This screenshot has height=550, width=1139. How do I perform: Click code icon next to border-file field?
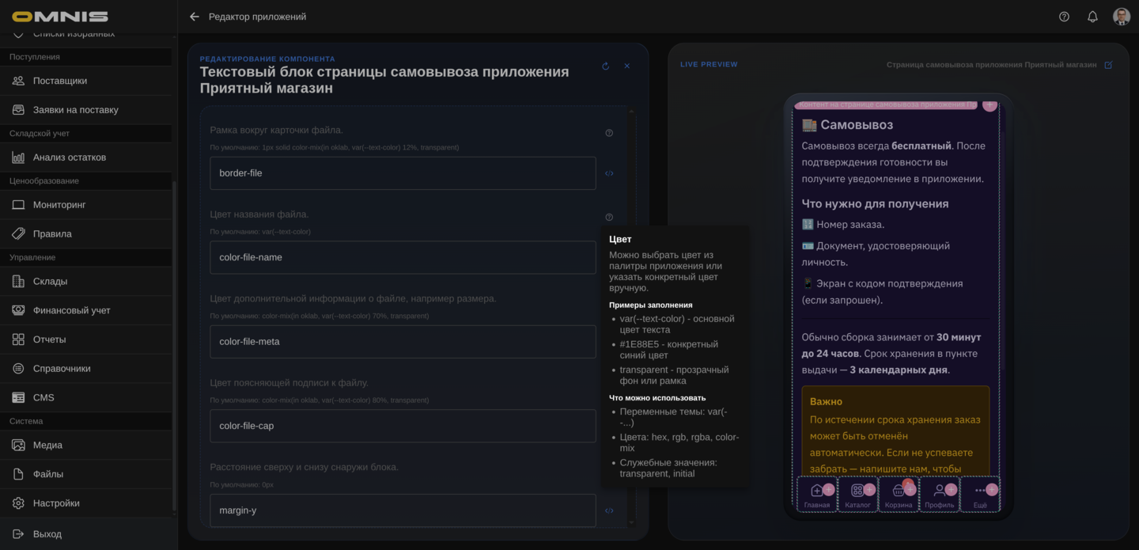pos(609,173)
